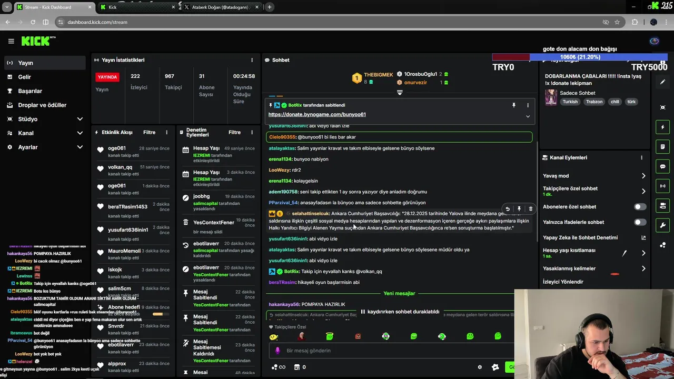Pin the selahattinselcuk chat message
Image resolution: width=674 pixels, height=379 pixels.
519,209
